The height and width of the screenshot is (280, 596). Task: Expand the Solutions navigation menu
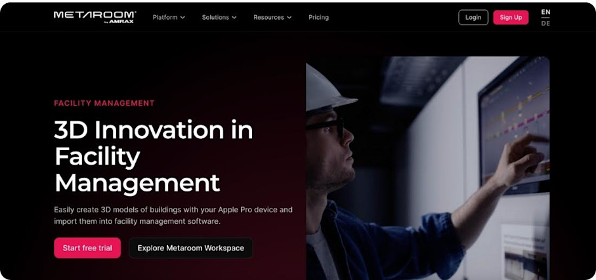point(219,17)
